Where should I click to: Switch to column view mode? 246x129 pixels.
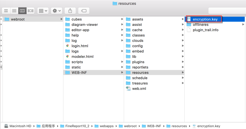pos(22,11)
